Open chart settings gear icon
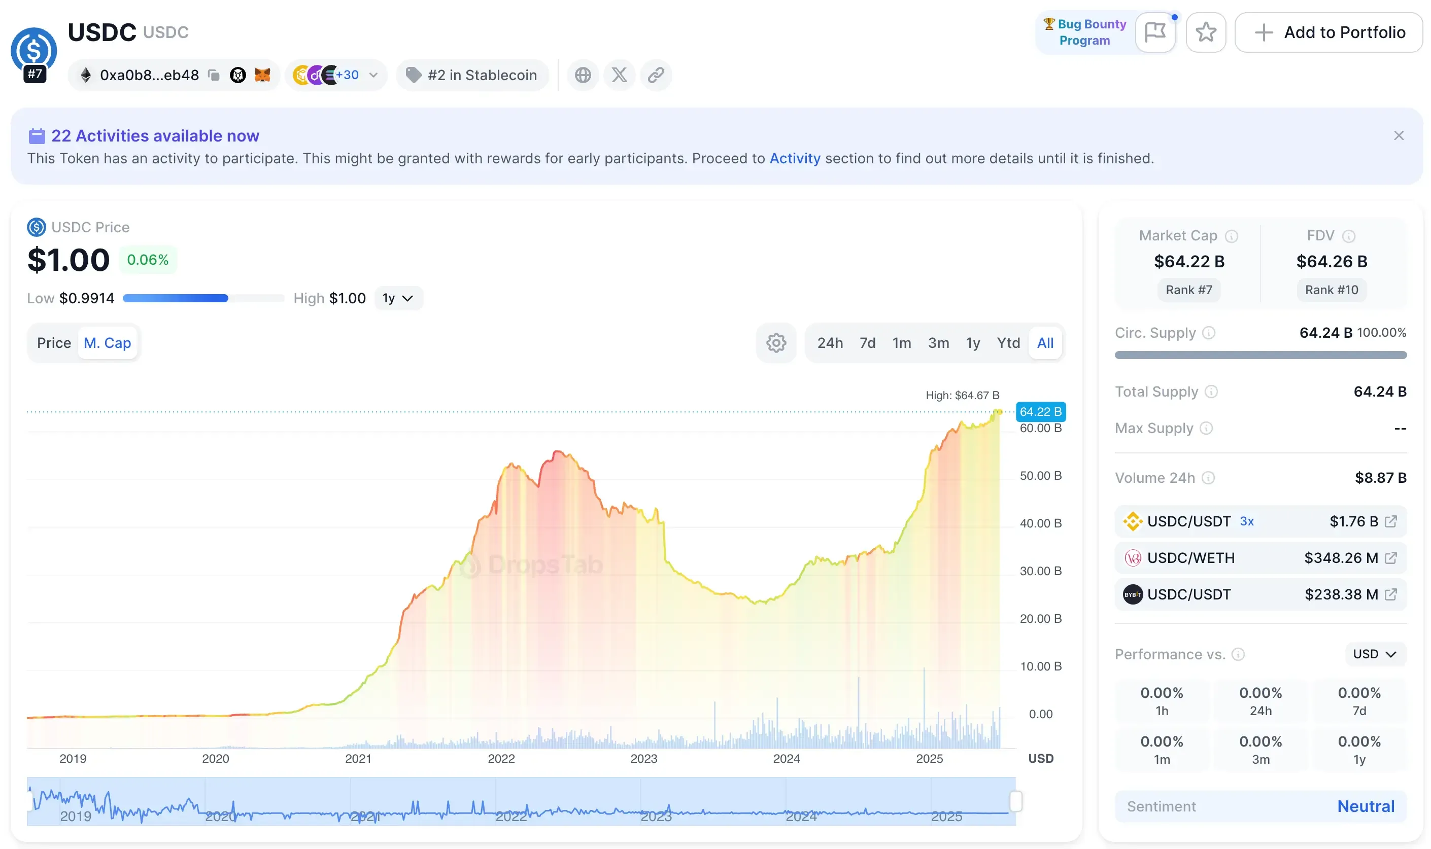 click(x=776, y=342)
